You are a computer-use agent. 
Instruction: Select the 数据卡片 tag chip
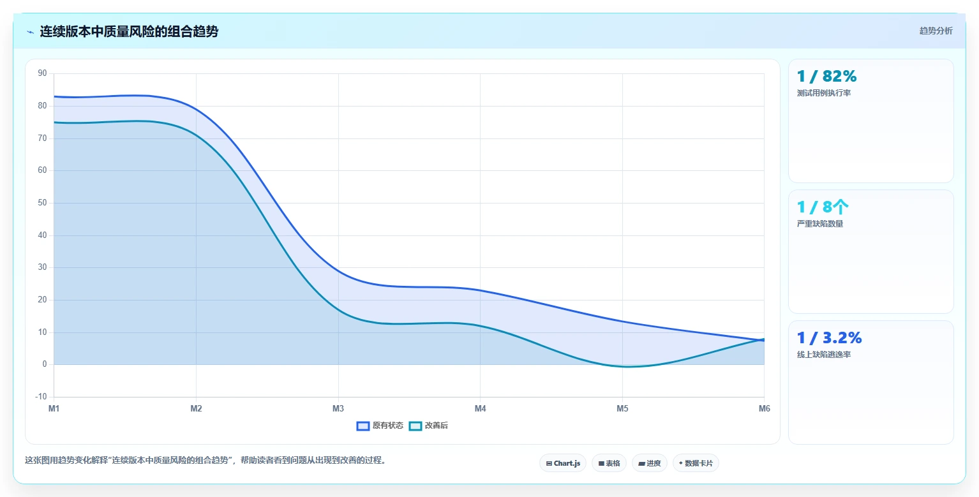tap(696, 463)
